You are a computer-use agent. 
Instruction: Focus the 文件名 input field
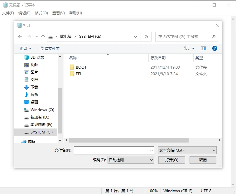pos(112,150)
